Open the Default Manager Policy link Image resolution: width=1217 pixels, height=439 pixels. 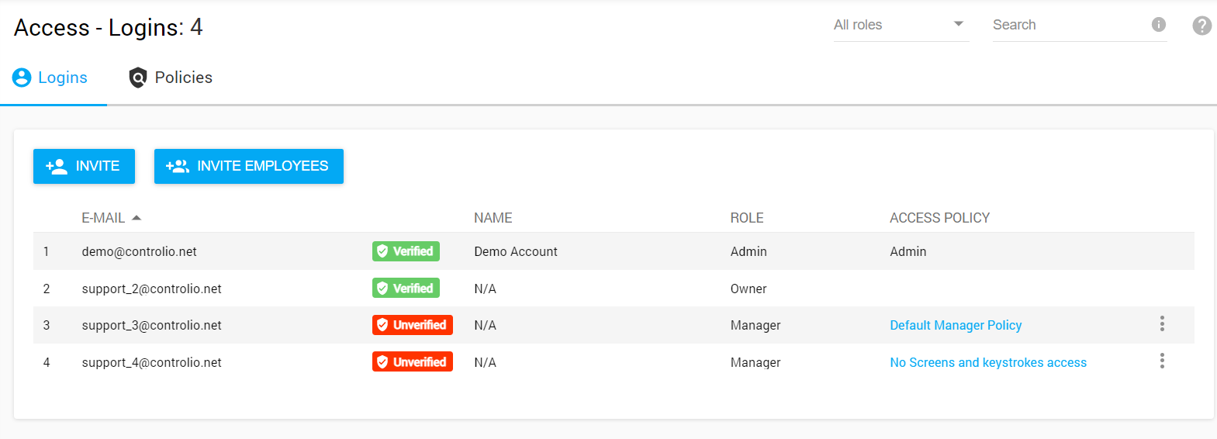[955, 325]
